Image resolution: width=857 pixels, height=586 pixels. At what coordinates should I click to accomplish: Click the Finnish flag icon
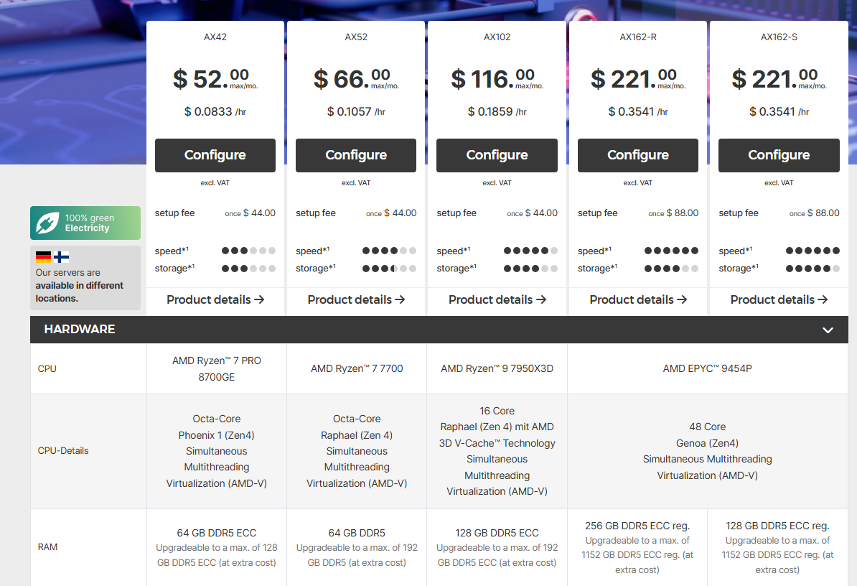[x=61, y=257]
